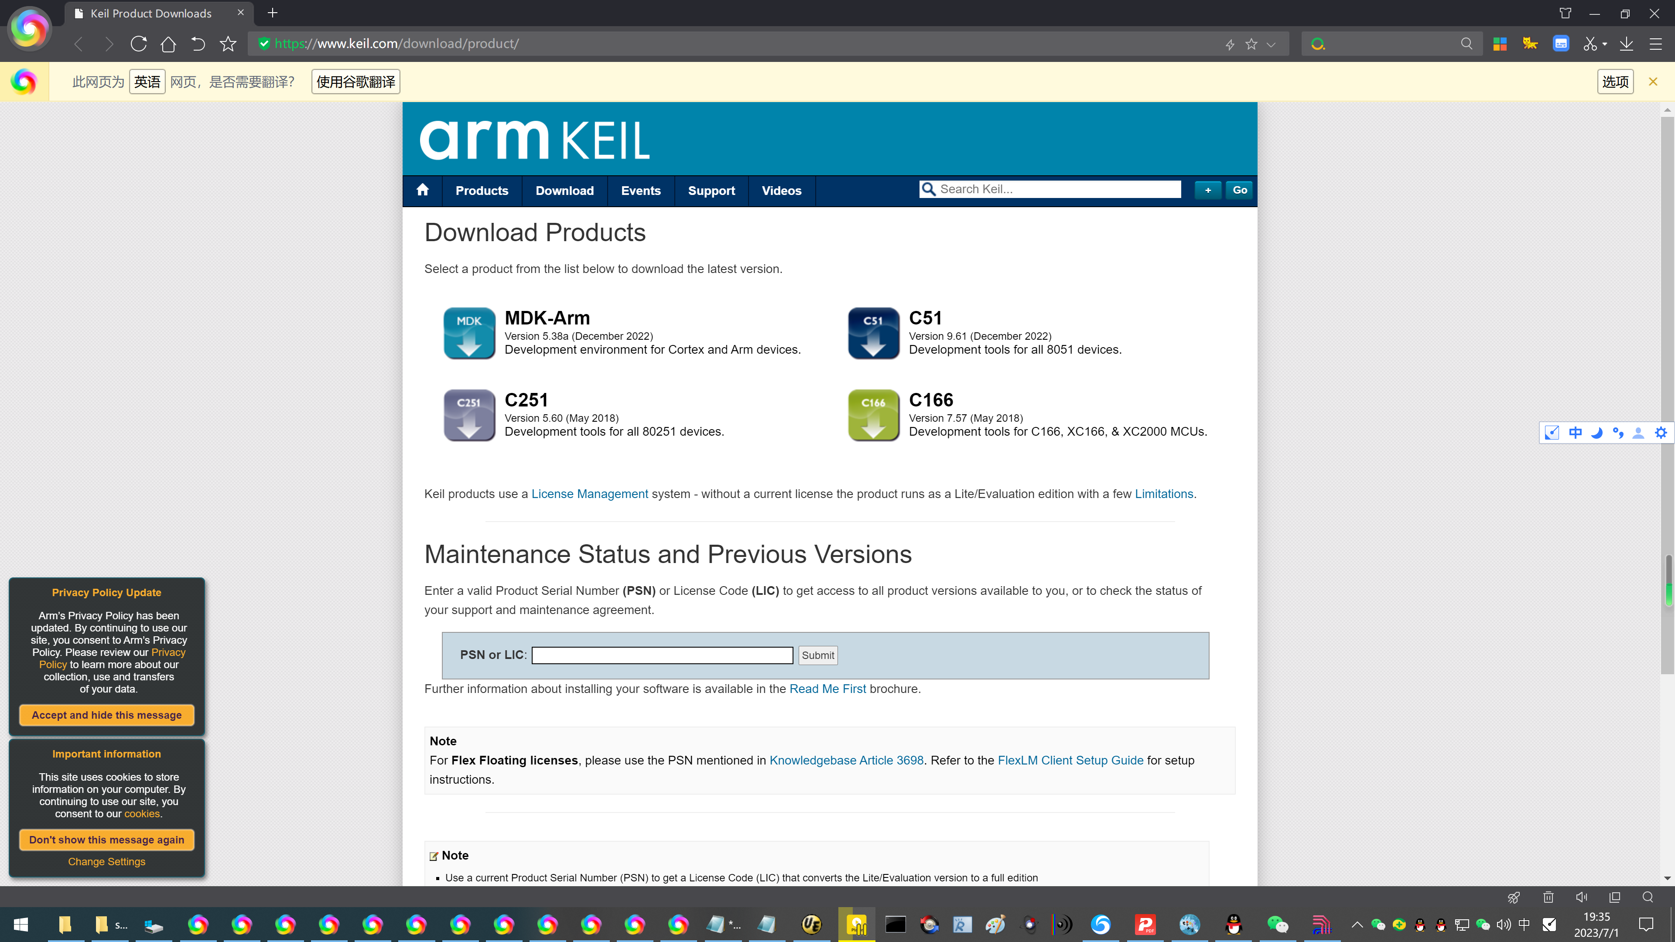Viewport: 1675px width, 942px height.
Task: Toggle the moon icon in floating toolbar
Action: click(1596, 433)
